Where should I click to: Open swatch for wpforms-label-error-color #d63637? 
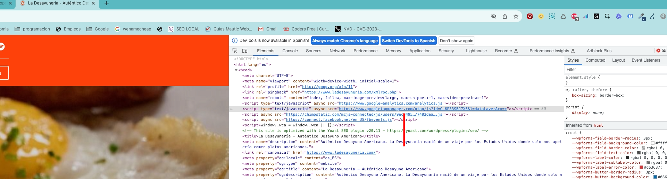pyautogui.click(x=641, y=167)
